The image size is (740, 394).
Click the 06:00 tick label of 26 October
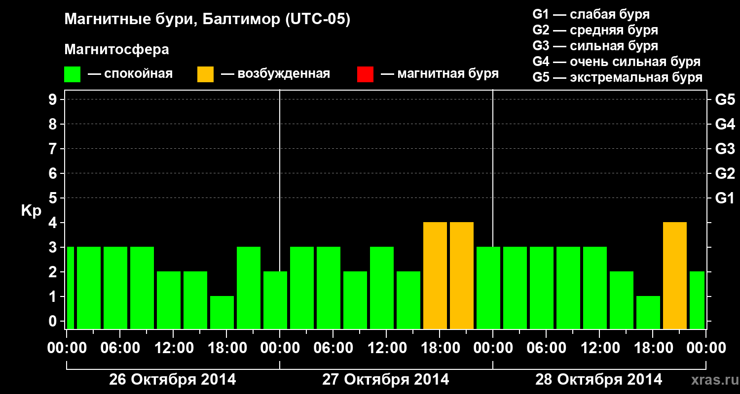click(120, 348)
